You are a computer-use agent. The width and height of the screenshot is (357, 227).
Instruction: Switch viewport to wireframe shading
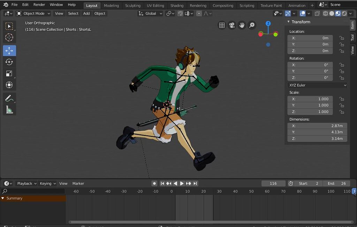[325, 13]
